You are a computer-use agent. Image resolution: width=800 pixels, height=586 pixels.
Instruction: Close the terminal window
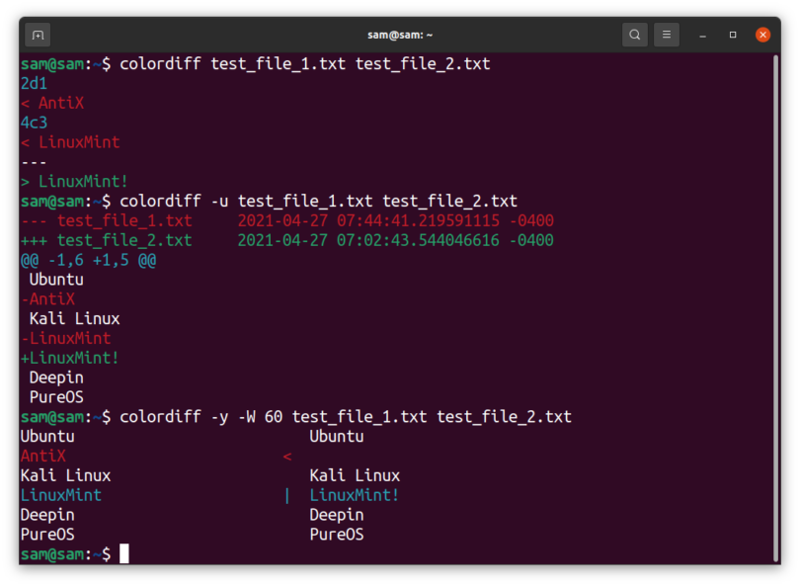[x=761, y=34]
